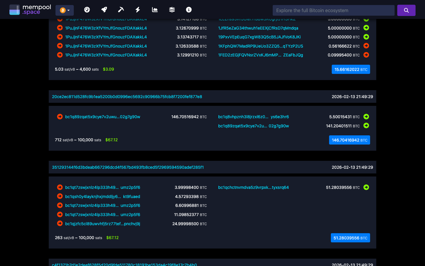This screenshot has width=425, height=266.
Task: Click the 146.70416942 BTC total button
Action: [x=349, y=140]
